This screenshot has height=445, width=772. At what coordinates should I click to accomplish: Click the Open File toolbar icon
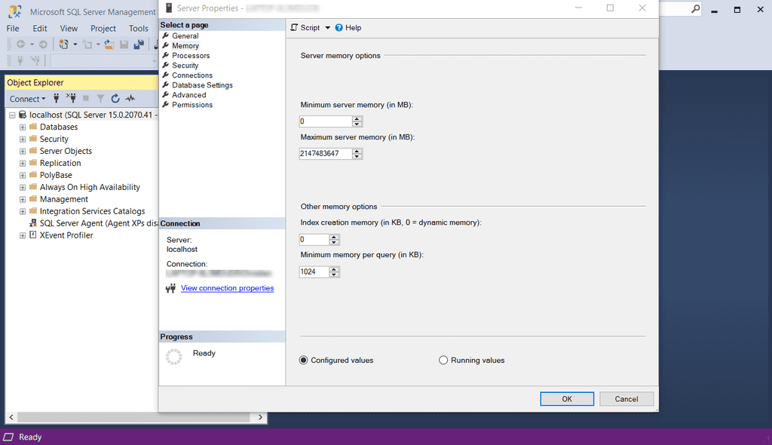pos(109,44)
